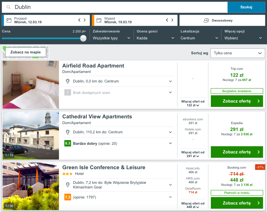267x212 pixels.
Task: Expand Więcej opcji filter menu
Action: [243, 38]
